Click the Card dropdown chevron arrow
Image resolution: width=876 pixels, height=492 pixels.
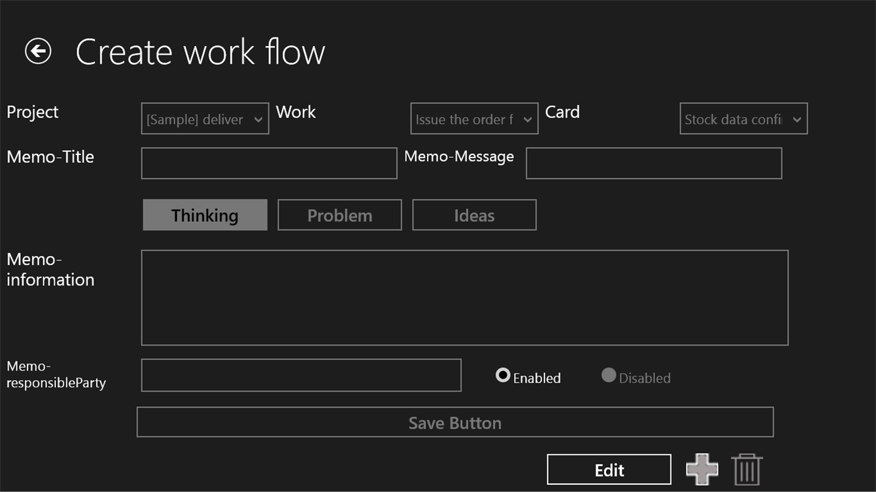tap(797, 120)
